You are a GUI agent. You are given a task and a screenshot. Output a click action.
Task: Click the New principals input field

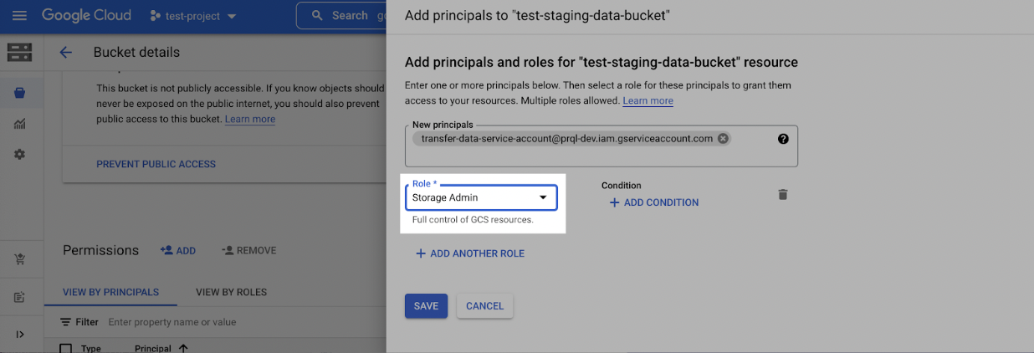tap(601, 146)
